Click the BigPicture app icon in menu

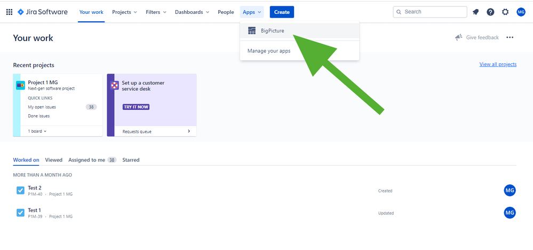coord(252,30)
